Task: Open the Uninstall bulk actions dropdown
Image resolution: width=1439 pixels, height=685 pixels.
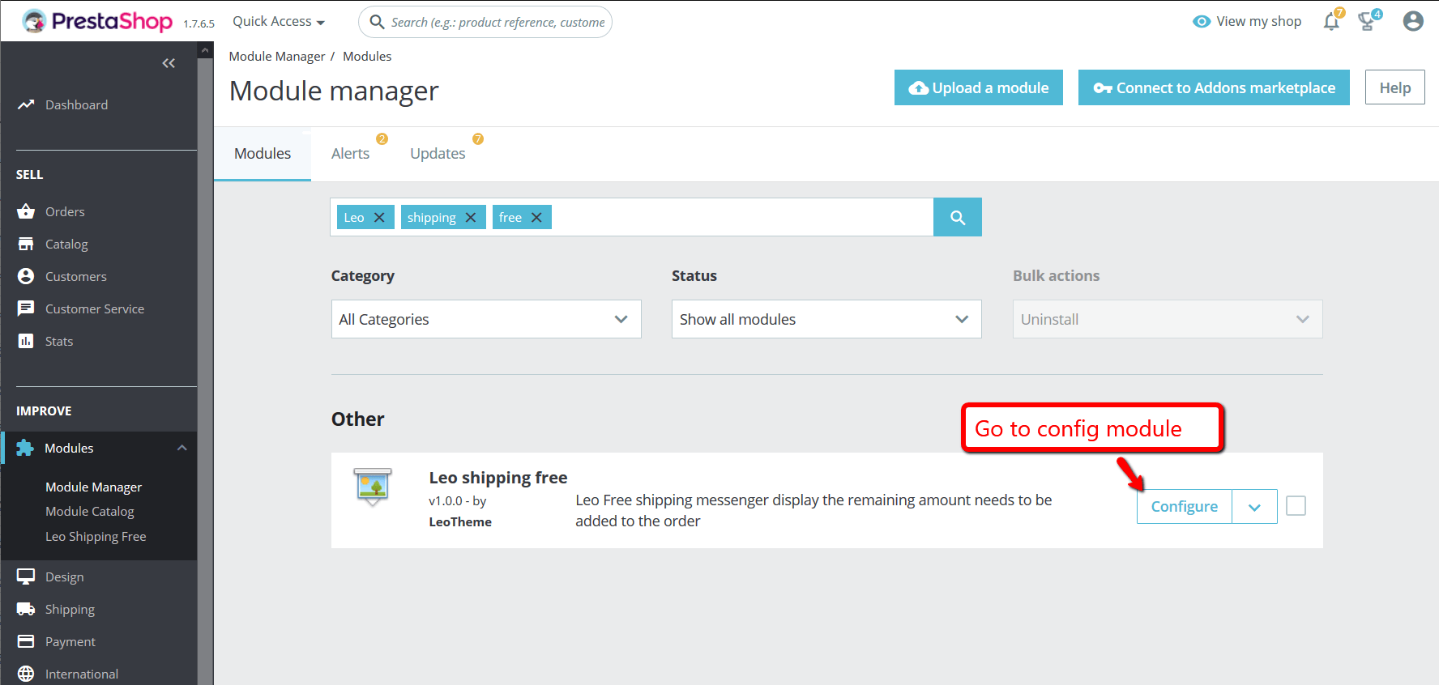Action: click(1168, 319)
